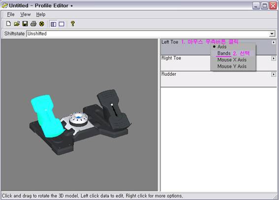Click the New profile icon
This screenshot has height=200, width=279.
[x=8, y=24]
